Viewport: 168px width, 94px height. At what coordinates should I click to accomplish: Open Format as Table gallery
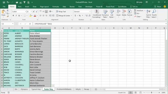[x=105, y=14]
